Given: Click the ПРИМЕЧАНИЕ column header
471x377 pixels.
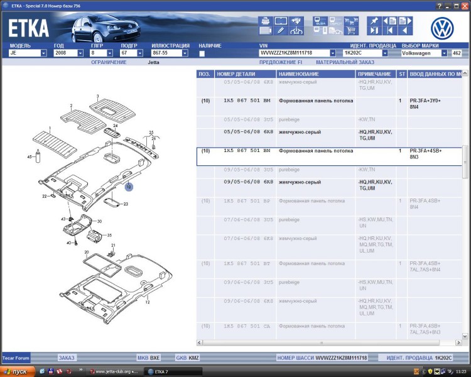Looking at the screenshot, I should 376,74.
